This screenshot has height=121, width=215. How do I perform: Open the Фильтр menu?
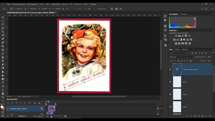[x=65, y=4]
